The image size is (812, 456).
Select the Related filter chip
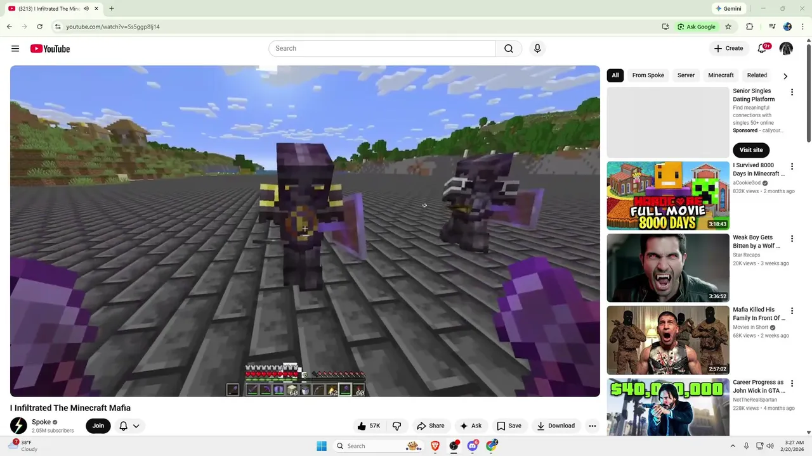point(757,75)
